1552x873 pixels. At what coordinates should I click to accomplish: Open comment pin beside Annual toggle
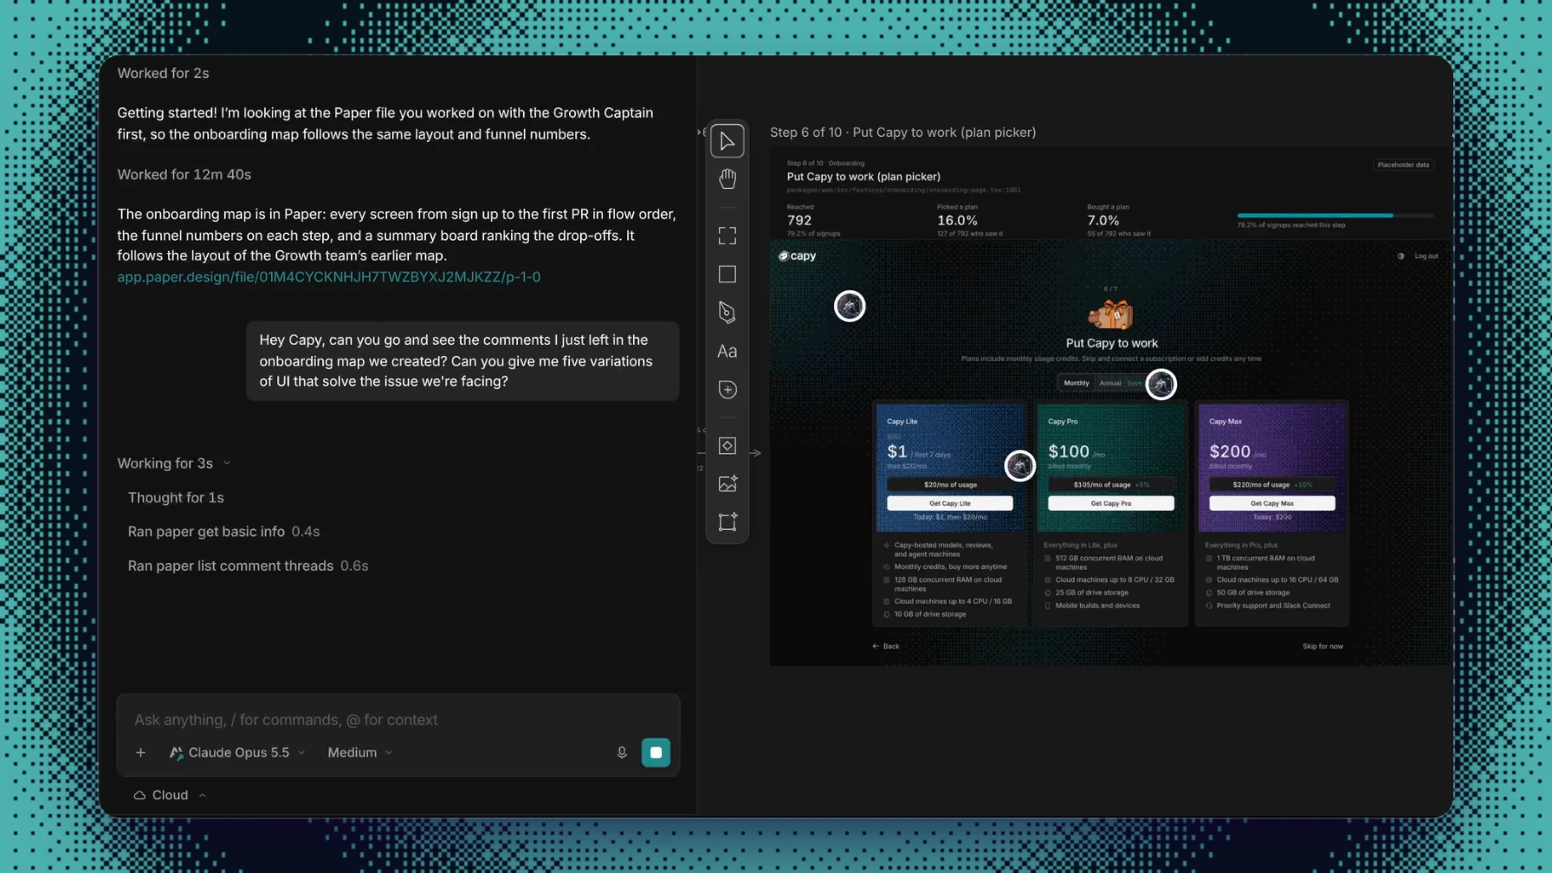(1161, 384)
